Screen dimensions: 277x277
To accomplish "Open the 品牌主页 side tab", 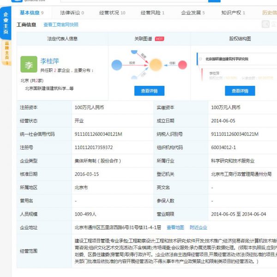I will (7, 53).
